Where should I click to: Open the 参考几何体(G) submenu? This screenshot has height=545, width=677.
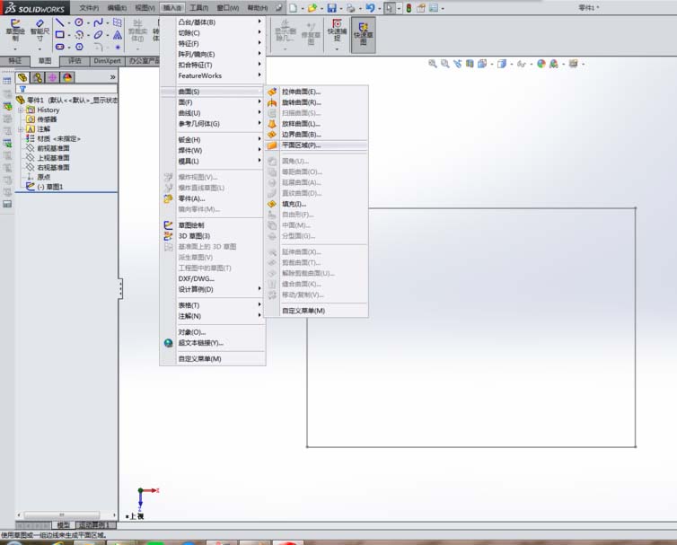point(213,124)
